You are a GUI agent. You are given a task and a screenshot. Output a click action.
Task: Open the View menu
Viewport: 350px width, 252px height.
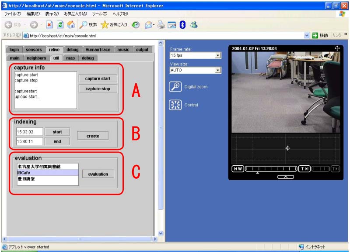[x=52, y=14]
